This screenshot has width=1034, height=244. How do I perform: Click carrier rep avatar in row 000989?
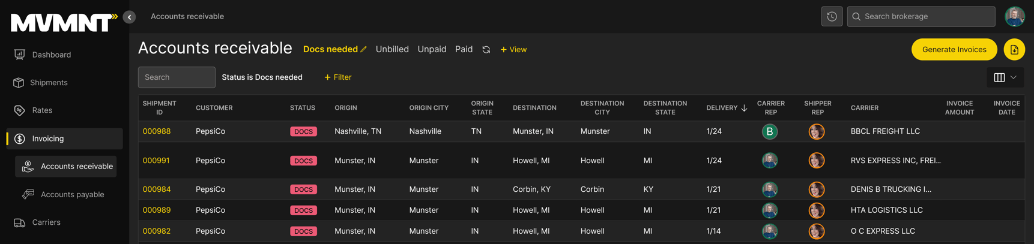(x=770, y=210)
